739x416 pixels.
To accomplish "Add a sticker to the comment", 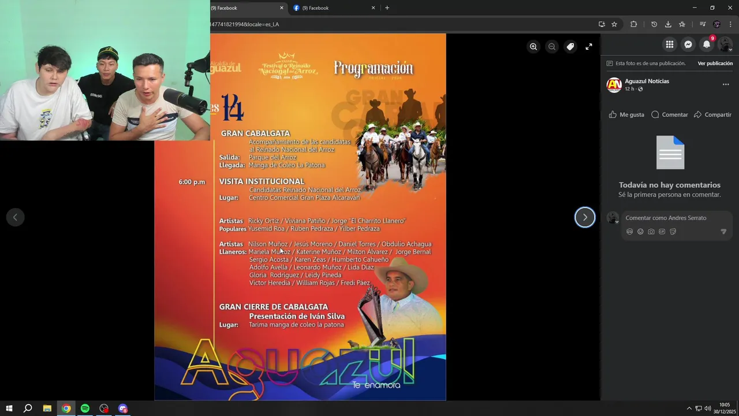I will (x=673, y=232).
